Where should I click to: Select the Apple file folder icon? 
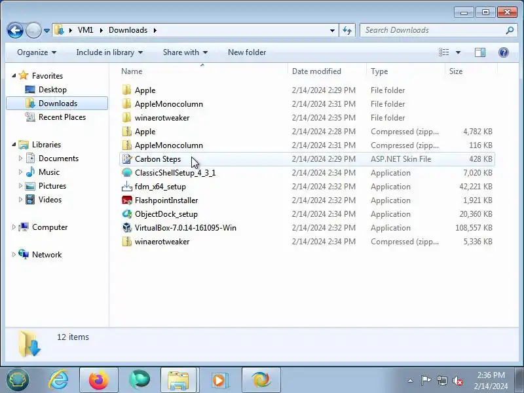click(x=126, y=90)
